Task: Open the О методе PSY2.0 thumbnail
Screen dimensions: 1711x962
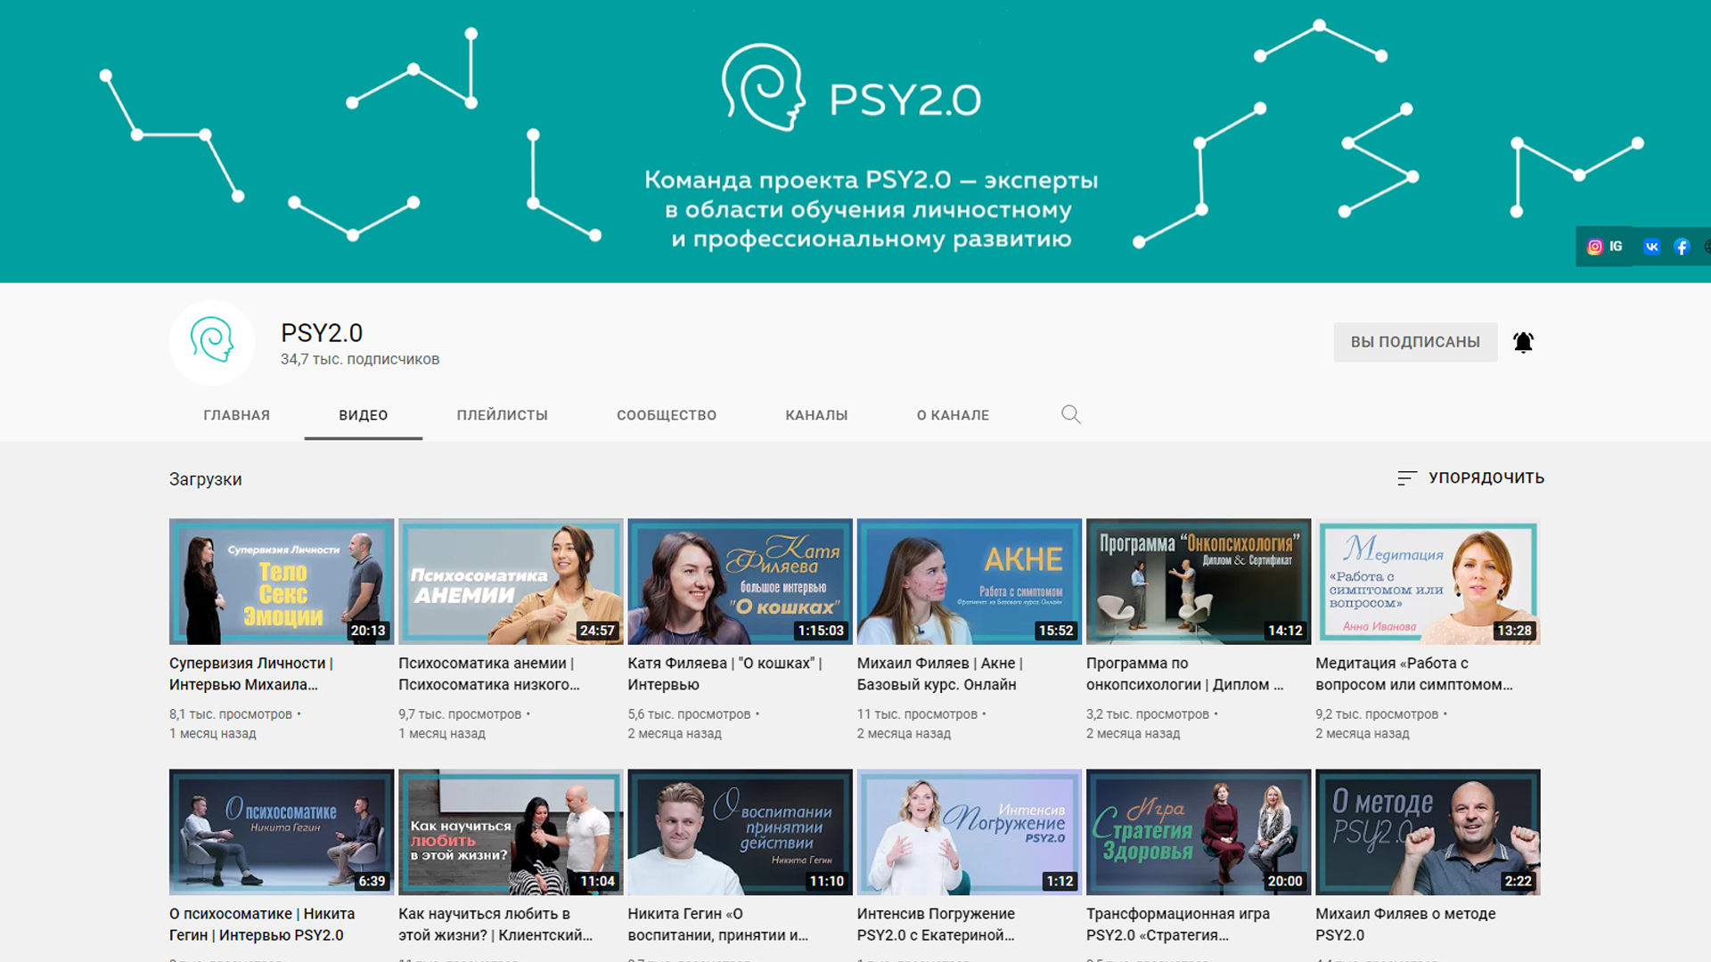Action: point(1428,832)
